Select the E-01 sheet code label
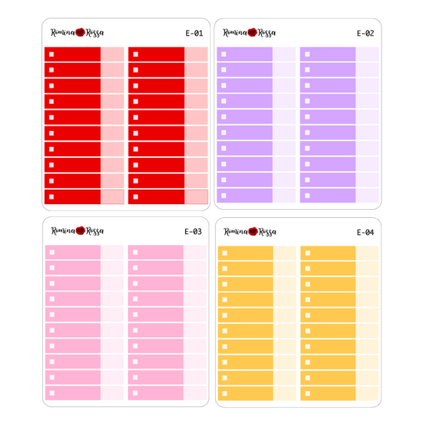This screenshot has height=424, width=424. click(194, 33)
